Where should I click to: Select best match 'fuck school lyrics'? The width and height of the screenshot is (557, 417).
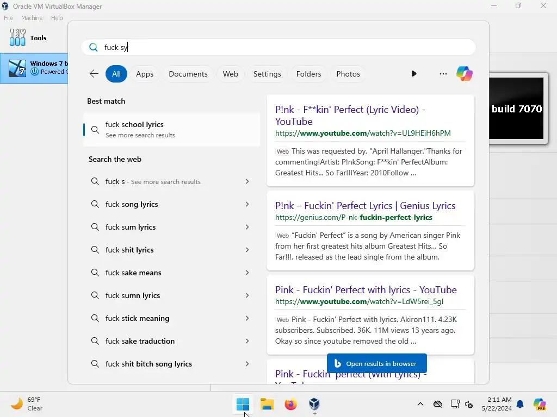171,129
